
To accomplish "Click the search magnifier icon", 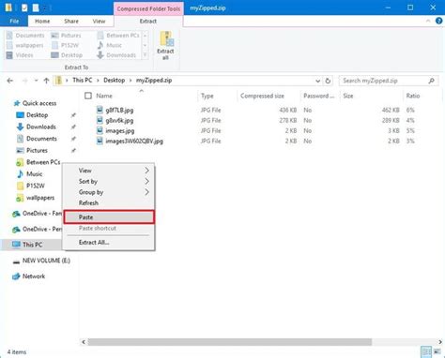I will tap(432, 81).
